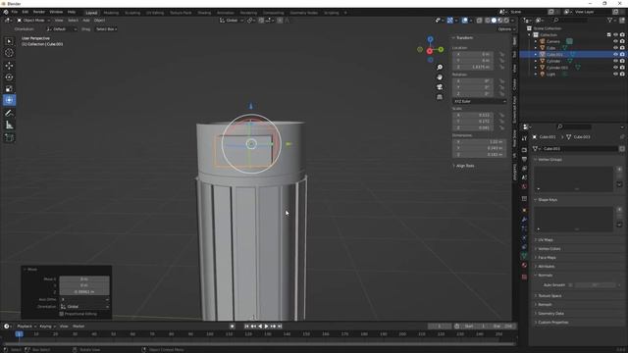Switch to the Shading workspace tab
Viewport: 628px width, 353px height.
pyautogui.click(x=204, y=13)
